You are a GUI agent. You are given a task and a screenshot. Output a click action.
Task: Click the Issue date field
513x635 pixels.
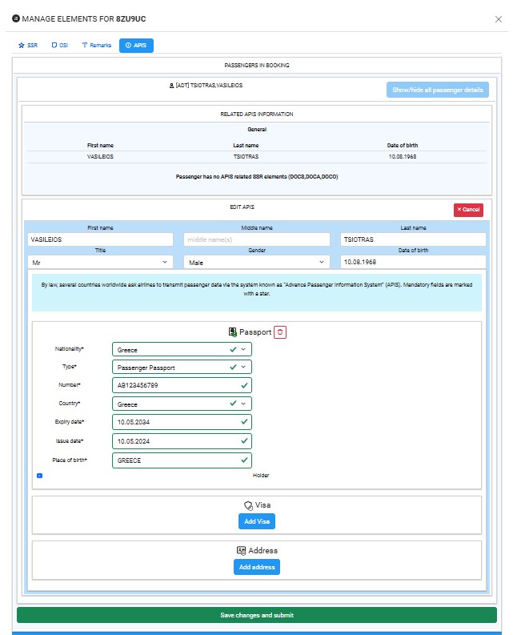click(182, 441)
